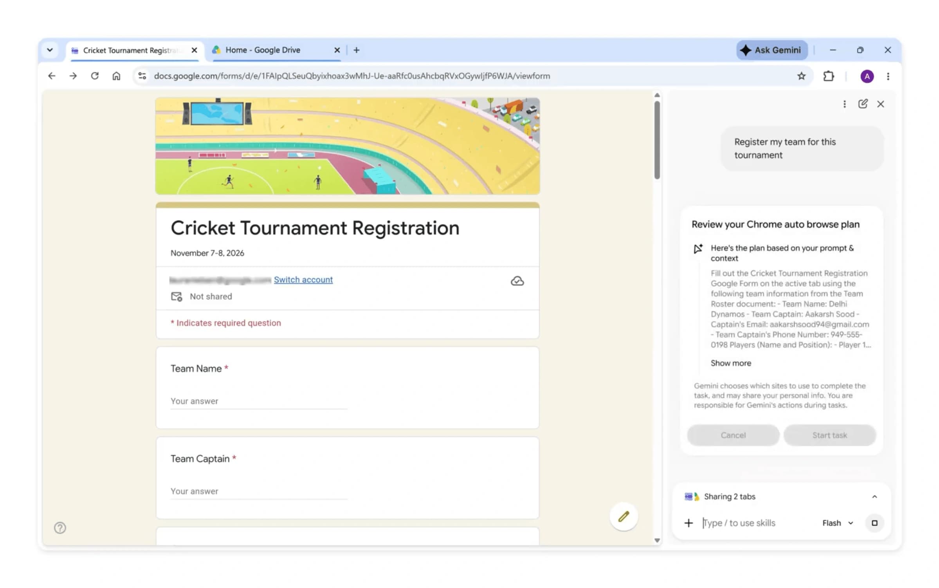Click the browser back arrow
This screenshot has height=588, width=939.
(x=52, y=76)
